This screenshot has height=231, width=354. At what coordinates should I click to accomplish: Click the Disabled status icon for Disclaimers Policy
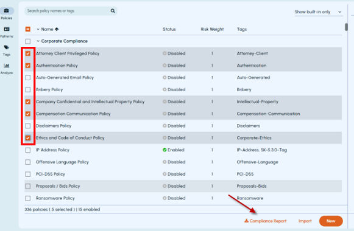point(165,126)
